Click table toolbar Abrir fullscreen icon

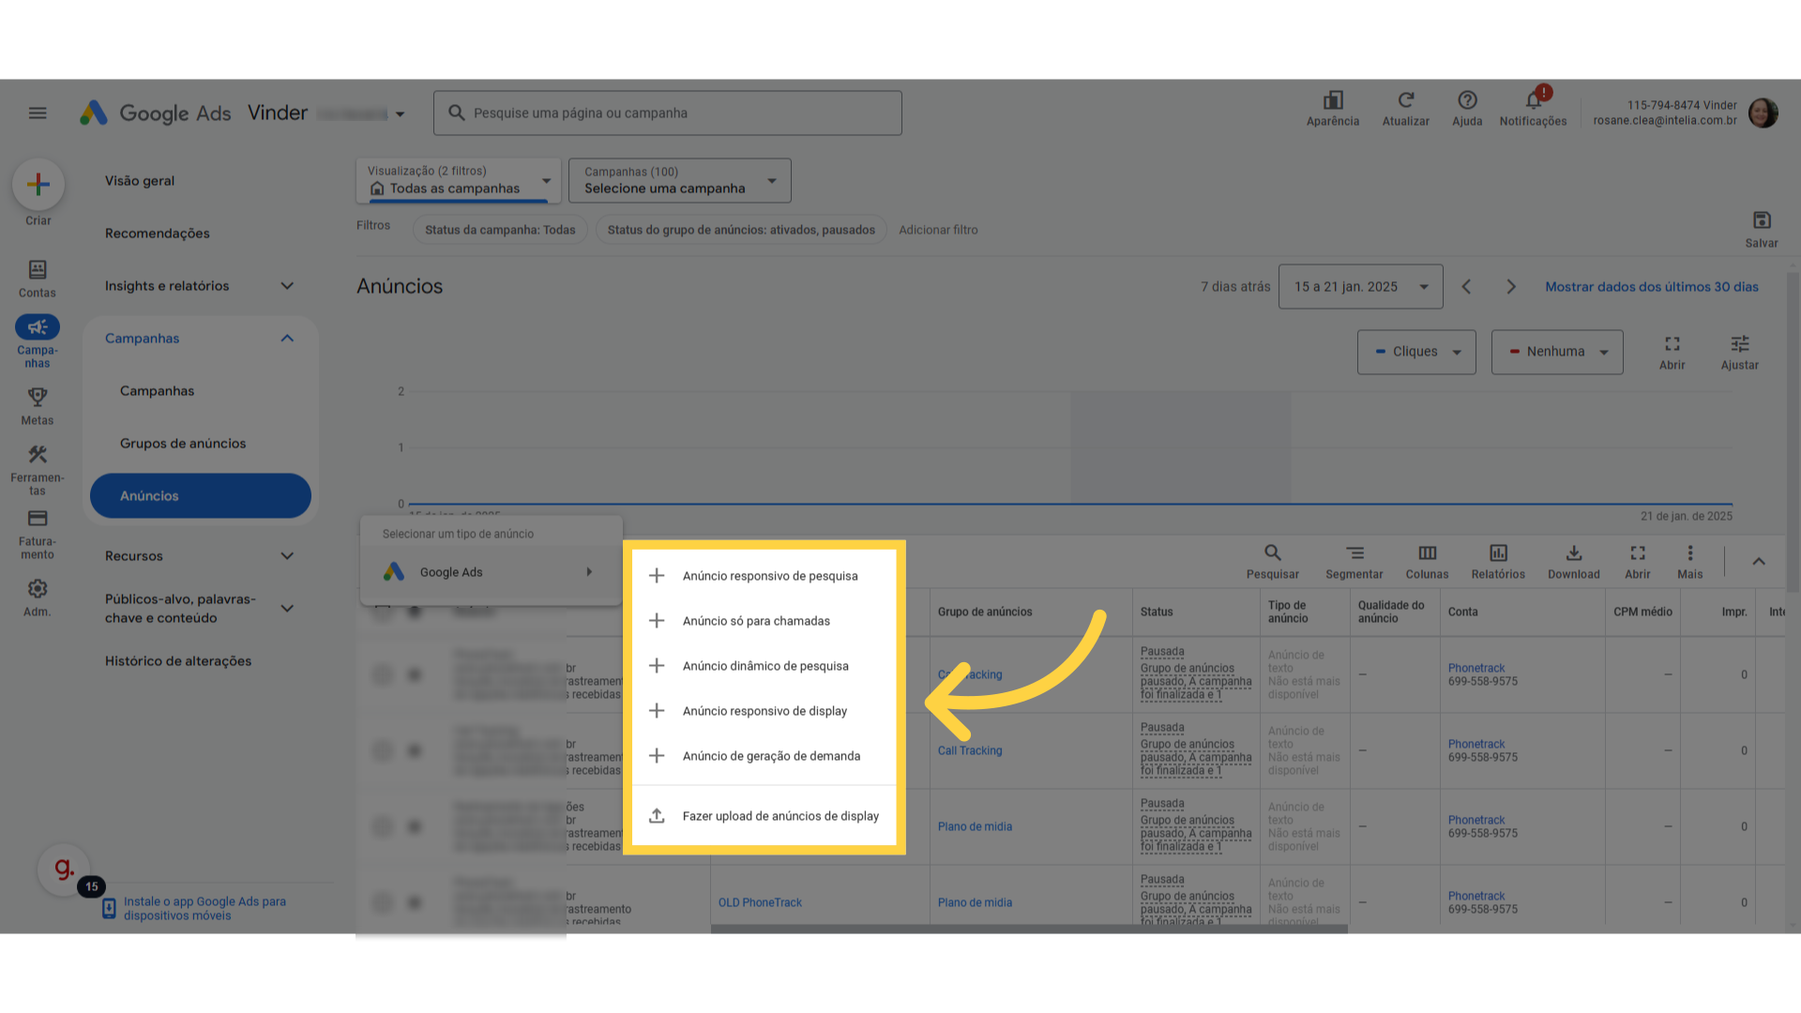tap(1638, 553)
